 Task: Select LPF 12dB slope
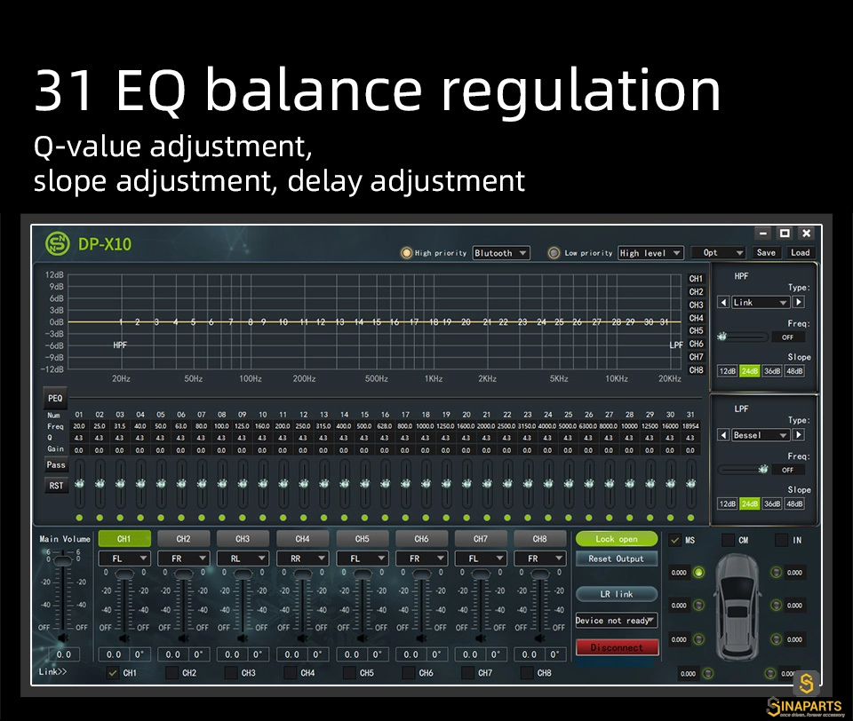click(728, 503)
